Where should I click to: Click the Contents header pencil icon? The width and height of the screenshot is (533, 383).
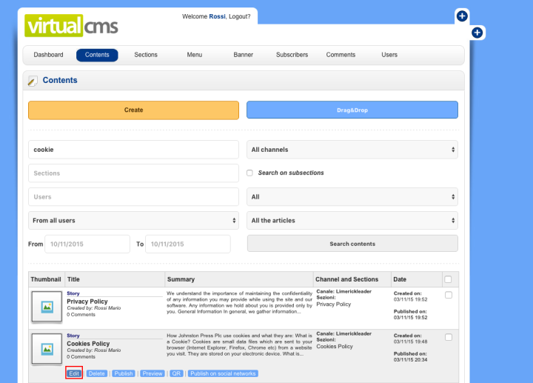[x=33, y=81]
